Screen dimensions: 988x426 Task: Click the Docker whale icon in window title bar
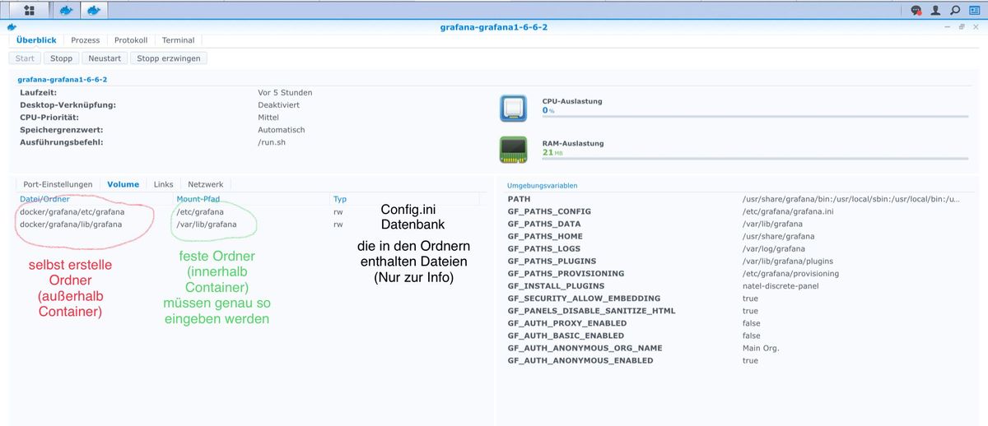[12, 27]
